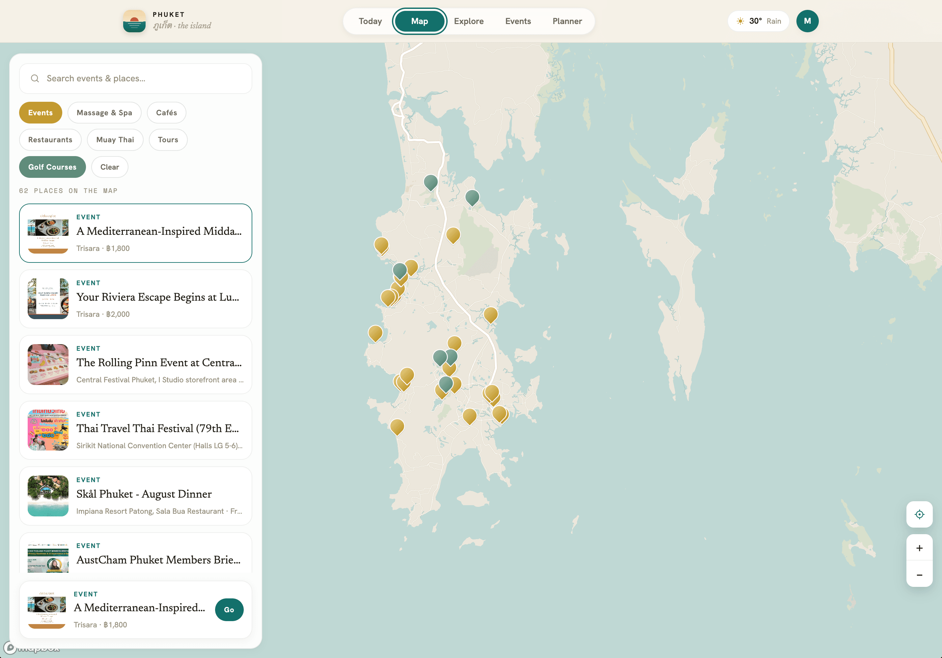Toggle the Events filter chip

pyautogui.click(x=40, y=113)
